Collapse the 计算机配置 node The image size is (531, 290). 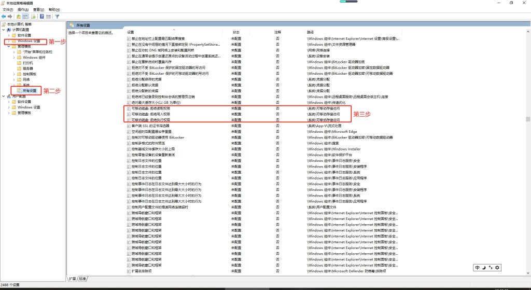[x=4, y=30]
